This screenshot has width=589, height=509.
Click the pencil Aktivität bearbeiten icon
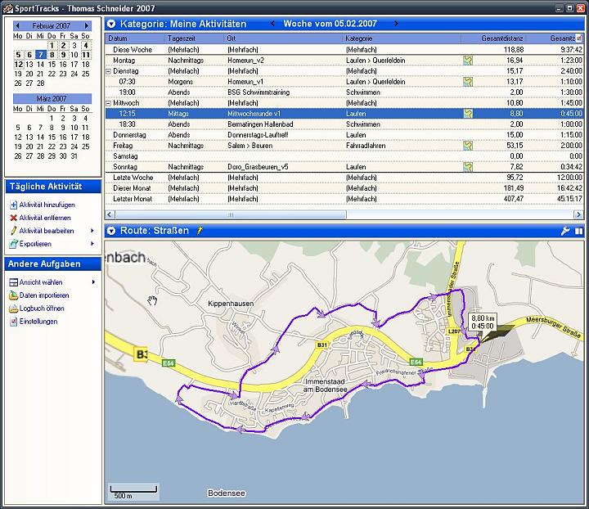tap(14, 231)
